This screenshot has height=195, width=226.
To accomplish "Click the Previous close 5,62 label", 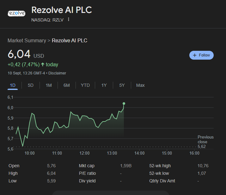I will pos(205,142).
